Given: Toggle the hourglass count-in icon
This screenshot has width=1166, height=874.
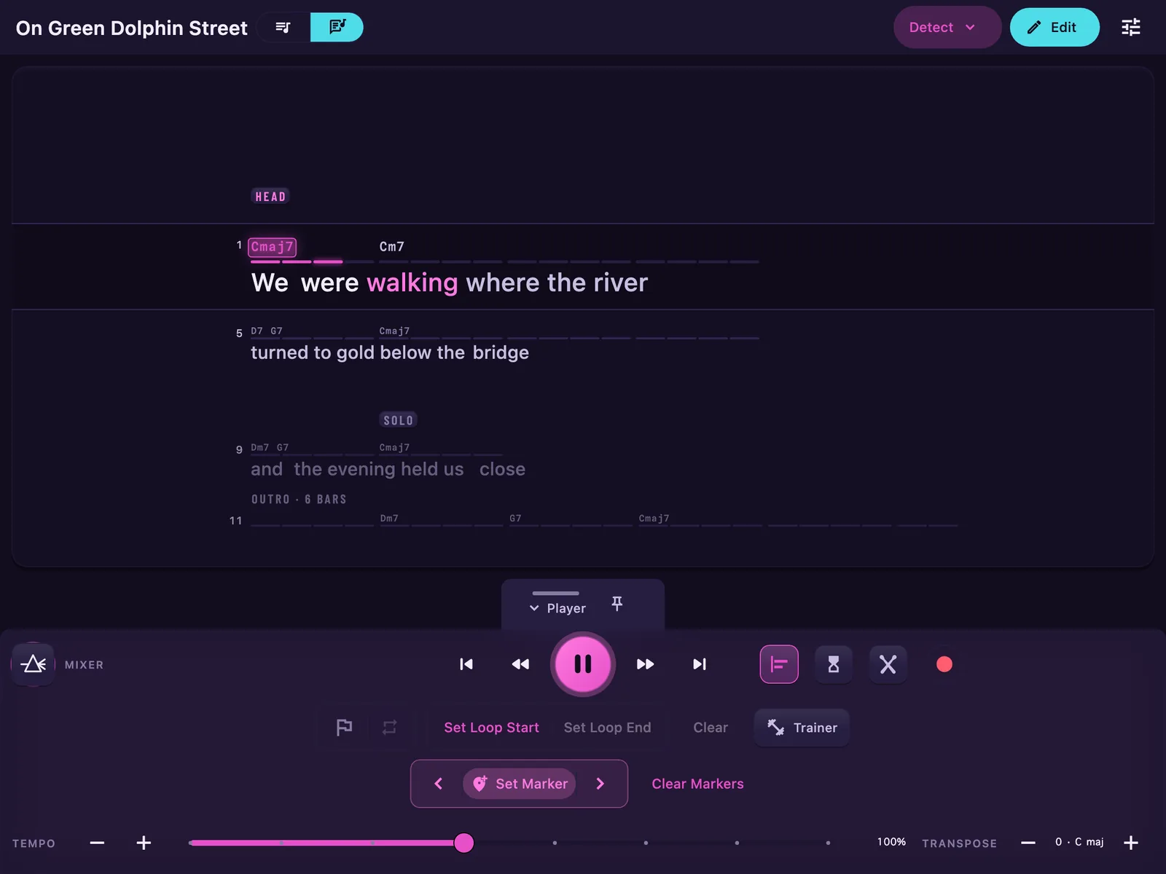Looking at the screenshot, I should tap(834, 664).
